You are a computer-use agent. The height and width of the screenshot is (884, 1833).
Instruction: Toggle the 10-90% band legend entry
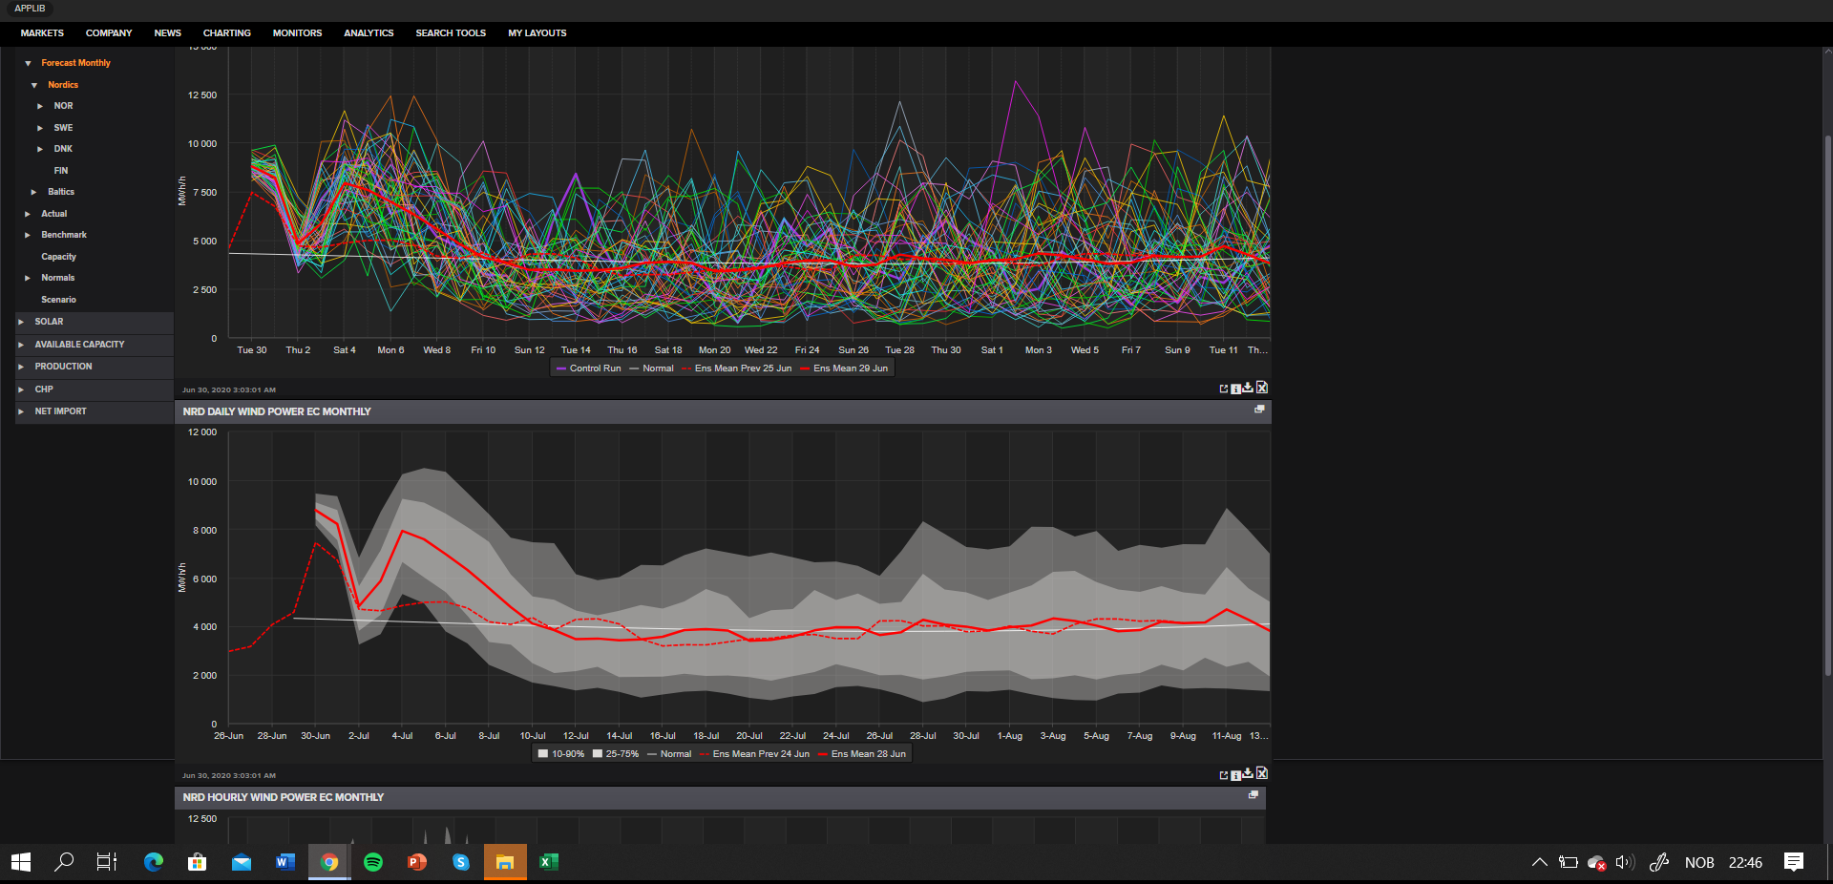tap(561, 754)
